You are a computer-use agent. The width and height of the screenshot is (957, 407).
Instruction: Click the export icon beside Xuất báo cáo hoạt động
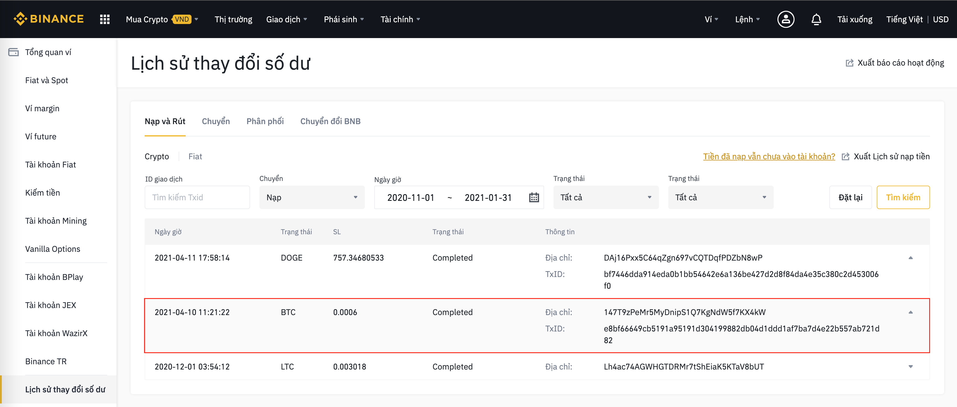[849, 63]
